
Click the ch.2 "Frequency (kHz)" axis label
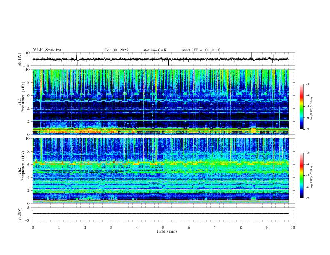point(23,166)
